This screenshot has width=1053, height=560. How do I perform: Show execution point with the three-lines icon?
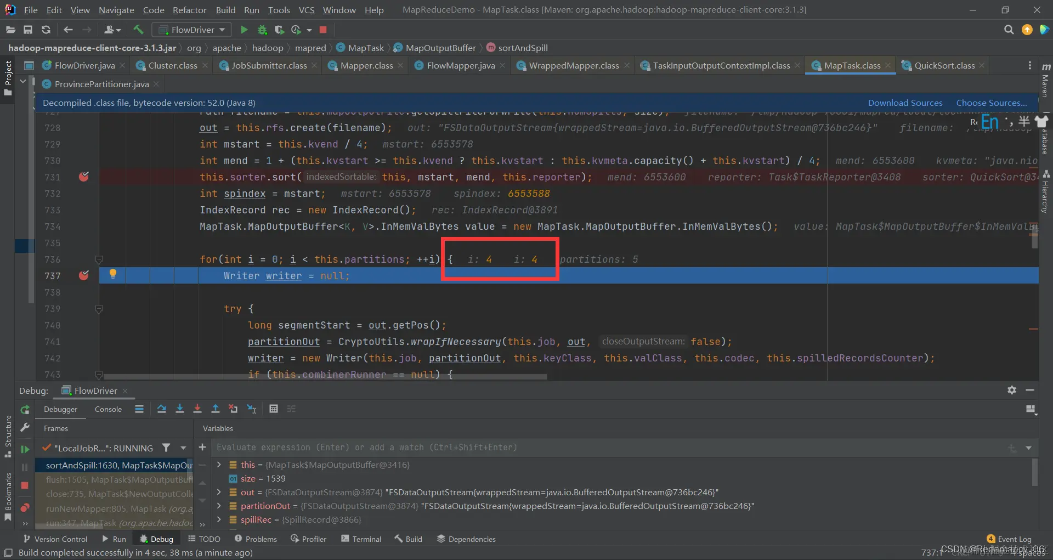click(x=139, y=409)
